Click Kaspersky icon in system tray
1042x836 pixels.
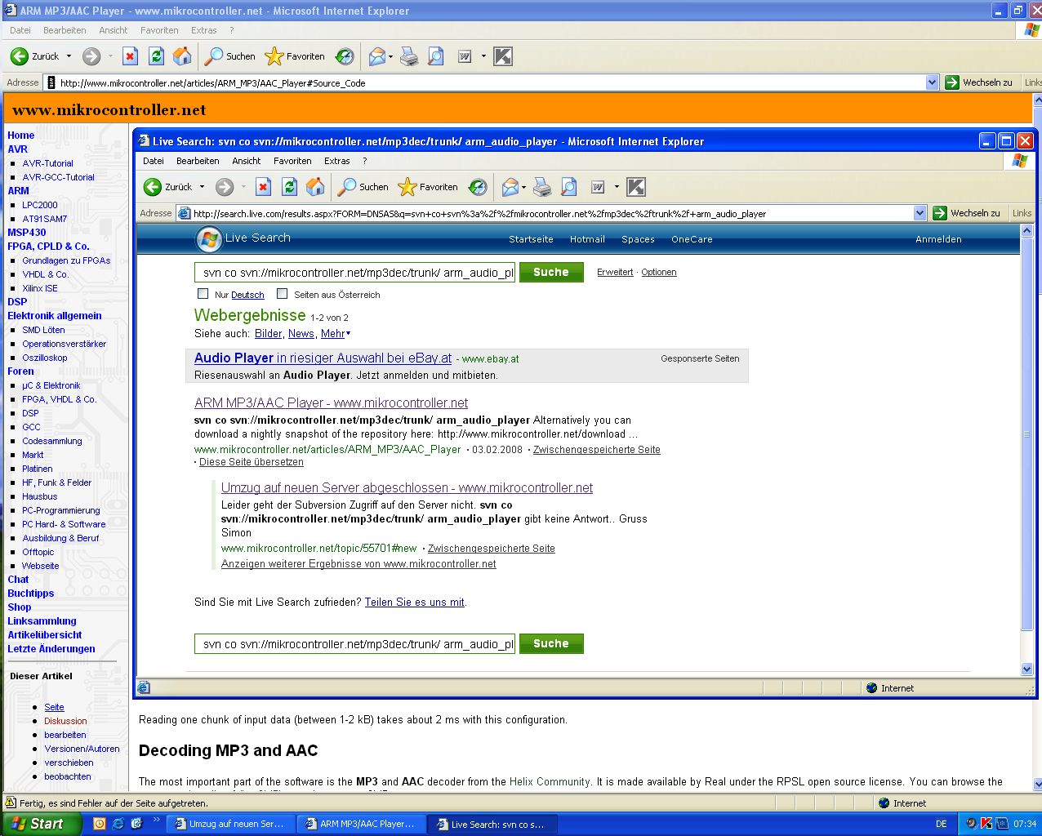click(986, 824)
